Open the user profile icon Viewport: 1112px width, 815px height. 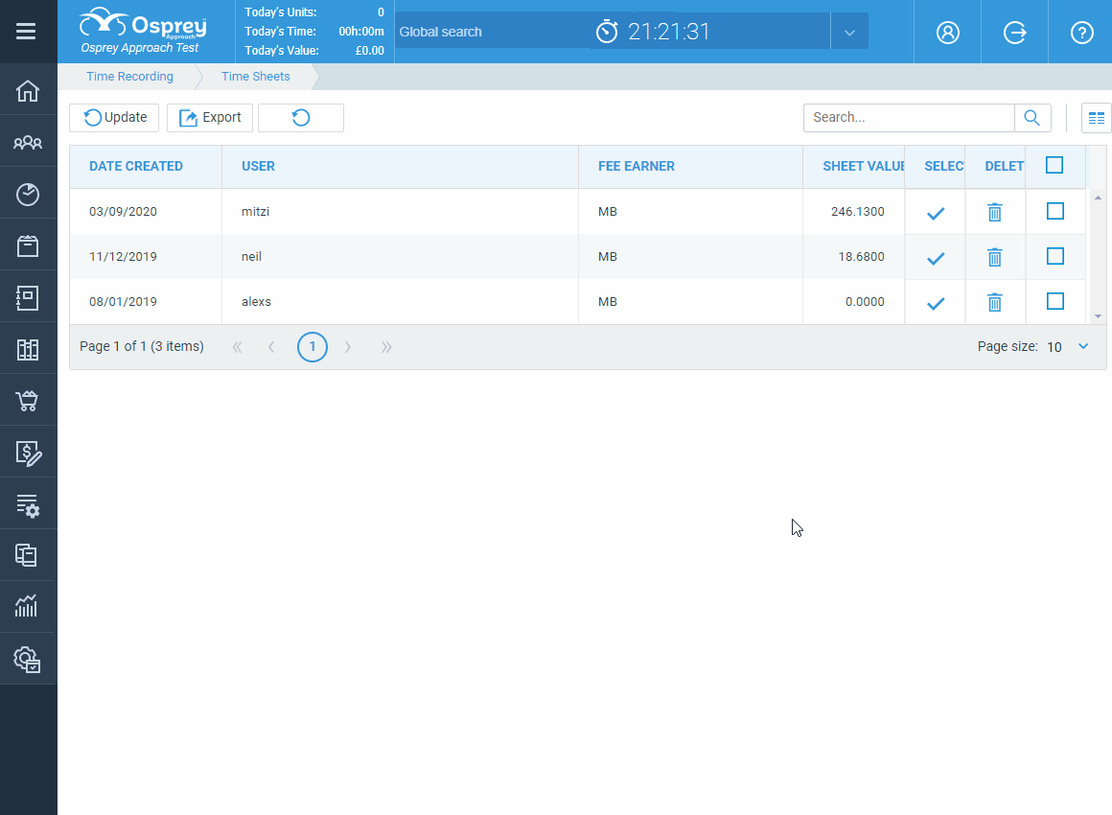(947, 32)
